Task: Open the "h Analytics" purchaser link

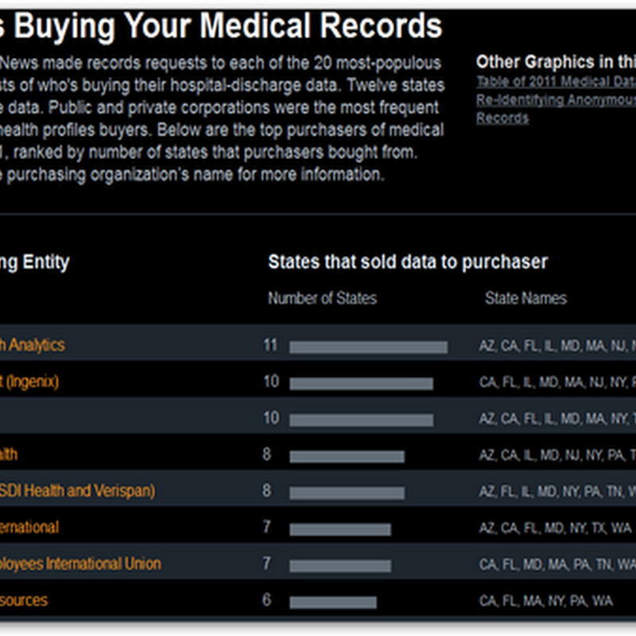Action: pyautogui.click(x=33, y=345)
